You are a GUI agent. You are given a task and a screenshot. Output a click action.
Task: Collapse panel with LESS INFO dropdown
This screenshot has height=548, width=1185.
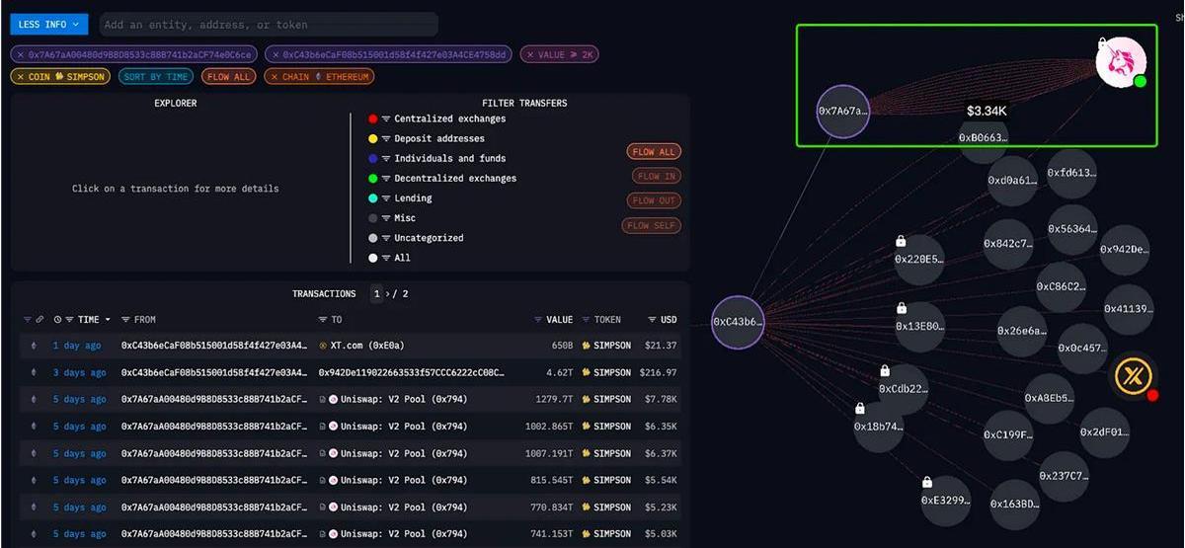tap(50, 24)
